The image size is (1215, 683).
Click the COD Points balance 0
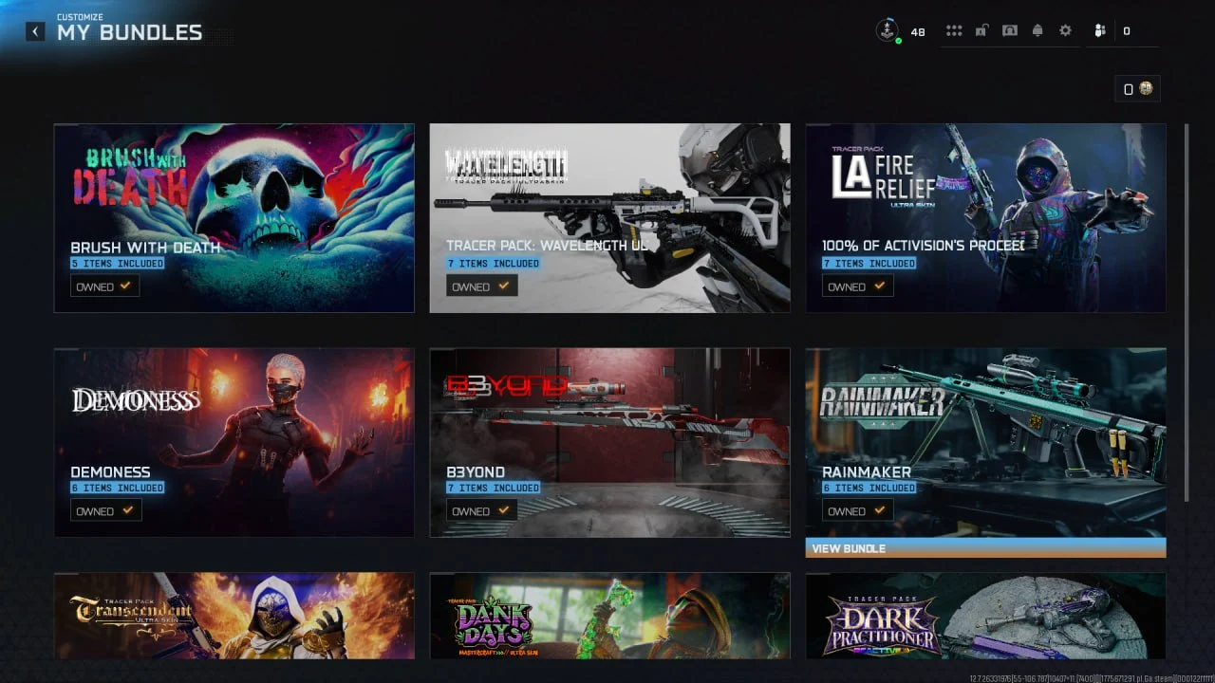pyautogui.click(x=1129, y=89)
